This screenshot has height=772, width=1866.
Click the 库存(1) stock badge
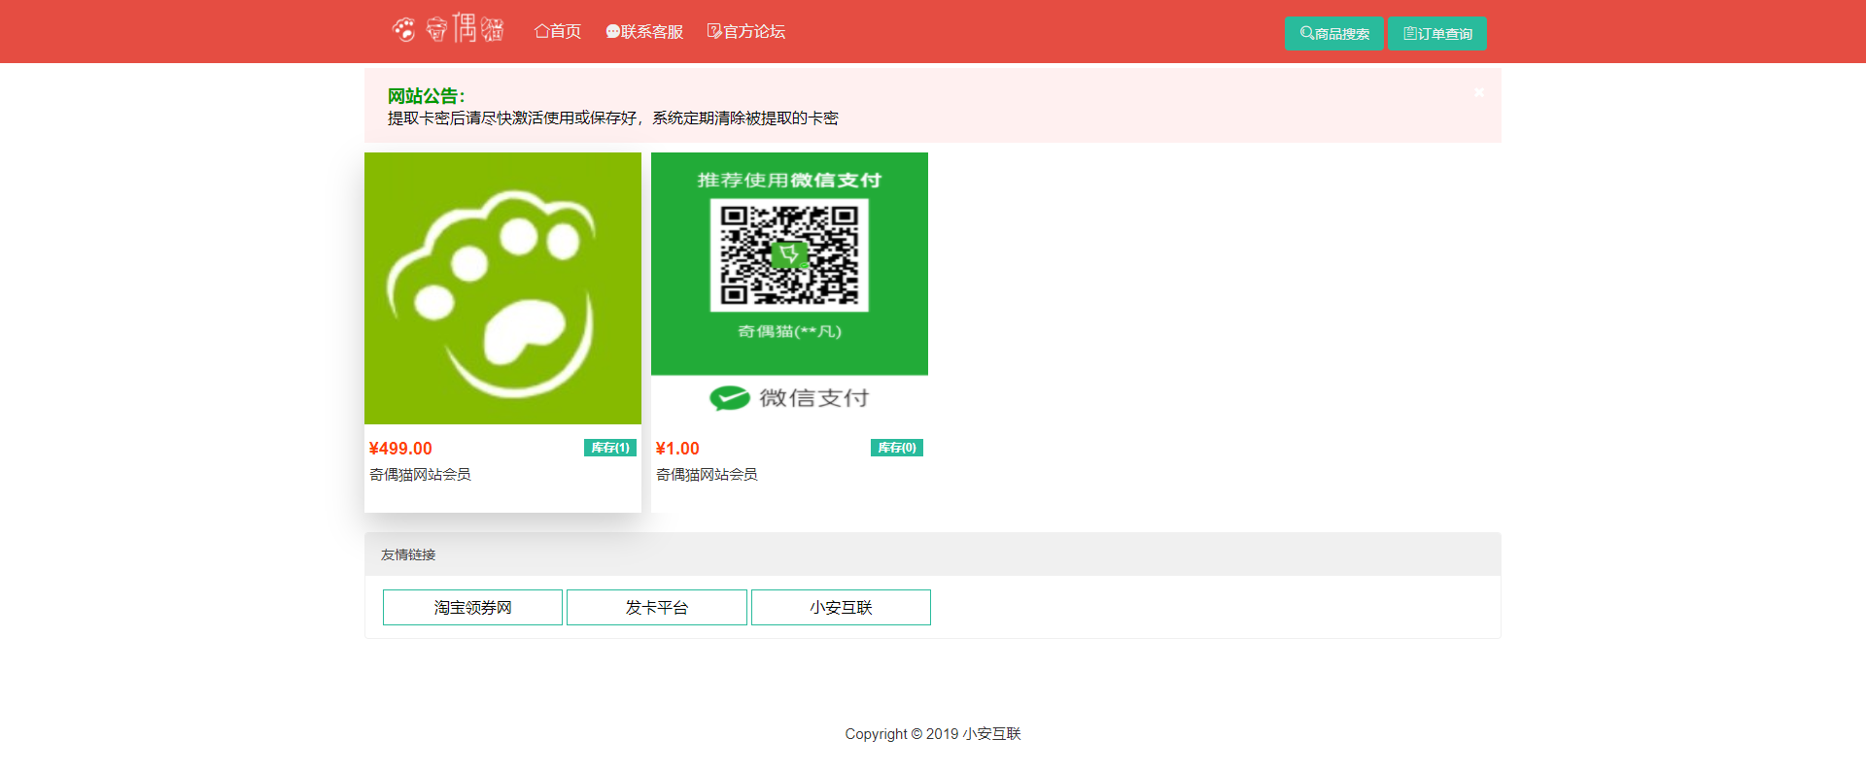coord(610,448)
